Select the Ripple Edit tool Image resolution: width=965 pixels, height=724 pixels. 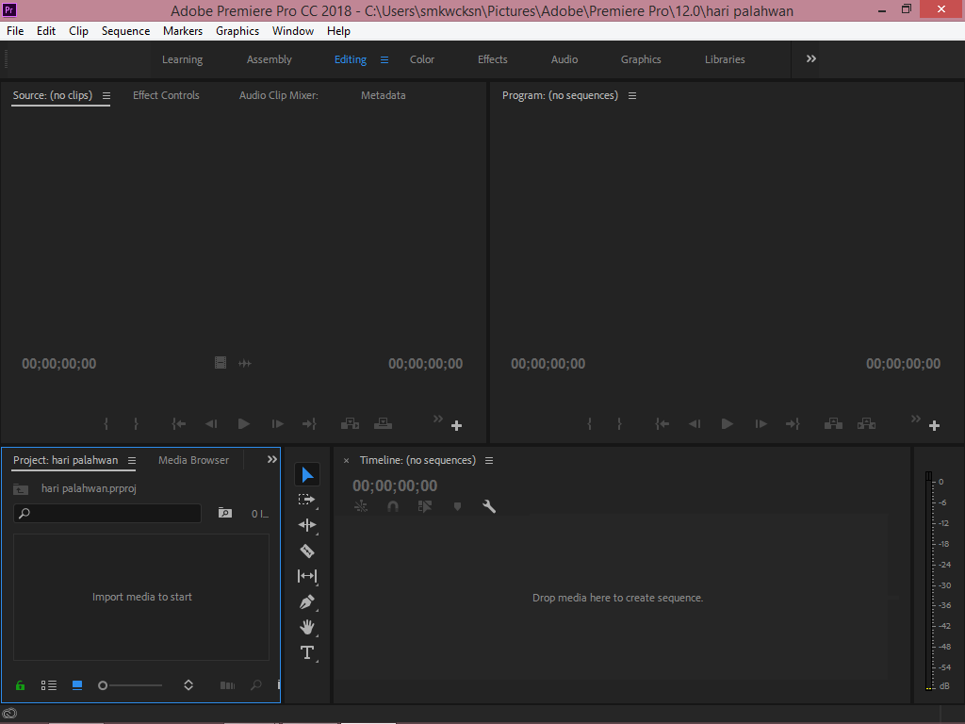pos(307,525)
